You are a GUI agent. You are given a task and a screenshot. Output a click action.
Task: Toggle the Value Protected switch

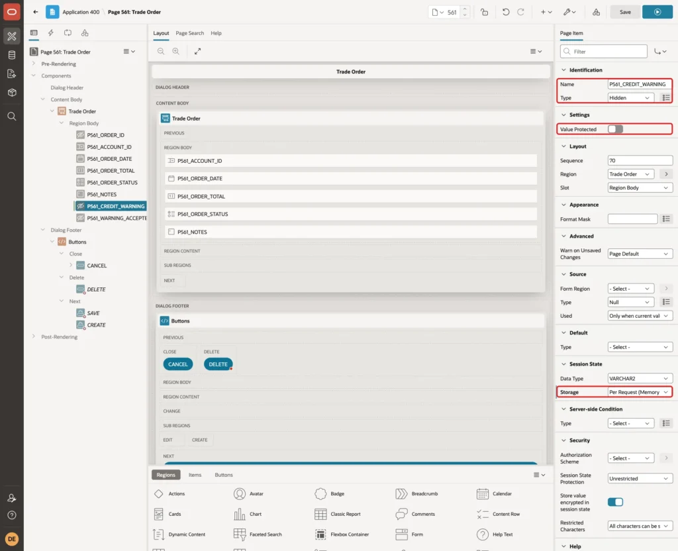point(615,129)
